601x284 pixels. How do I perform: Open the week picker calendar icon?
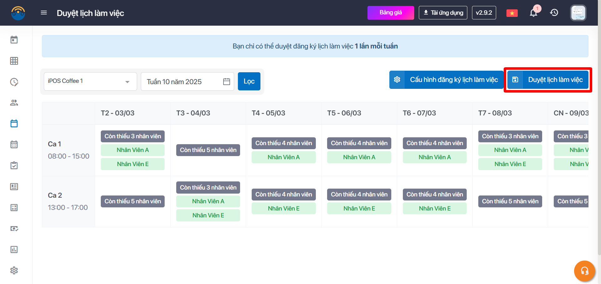point(227,82)
